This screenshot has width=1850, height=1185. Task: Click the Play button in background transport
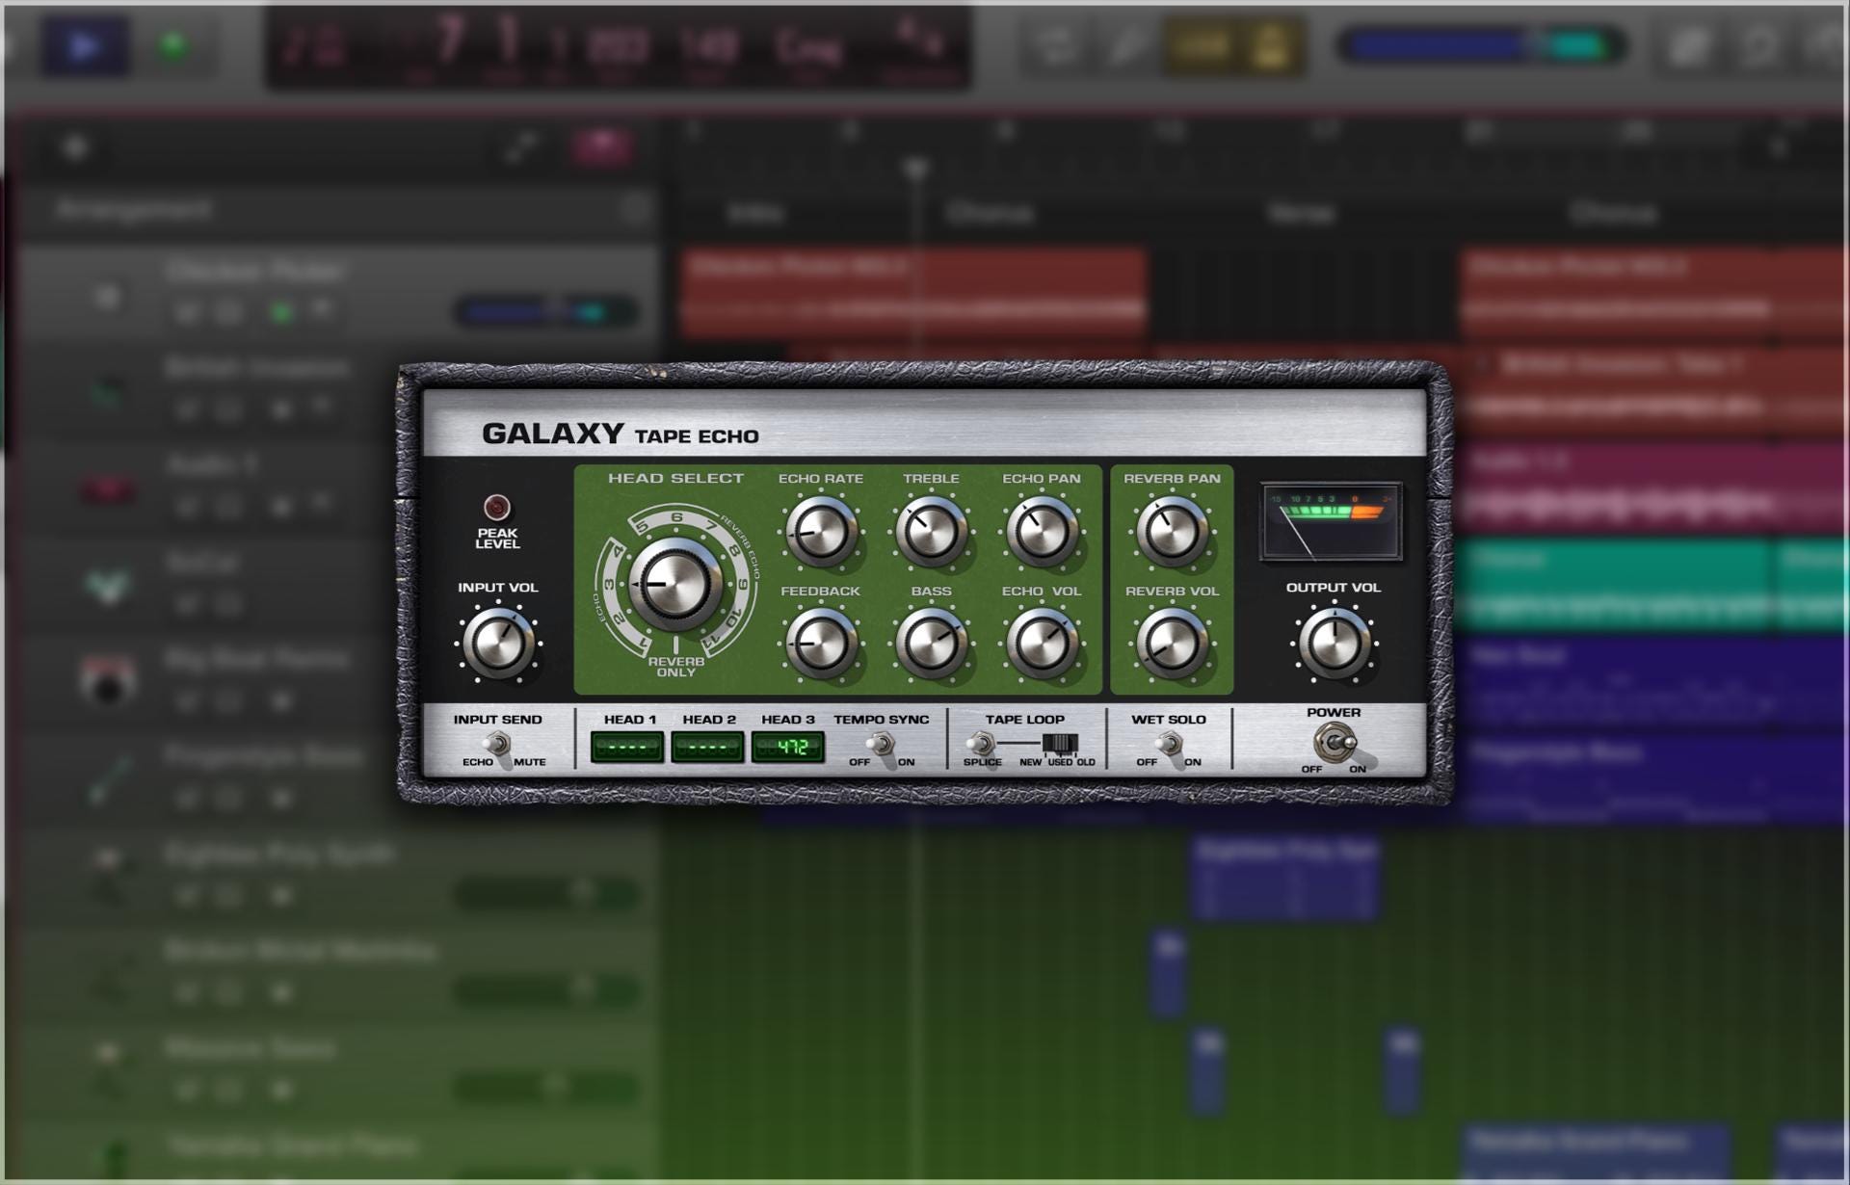point(84,45)
